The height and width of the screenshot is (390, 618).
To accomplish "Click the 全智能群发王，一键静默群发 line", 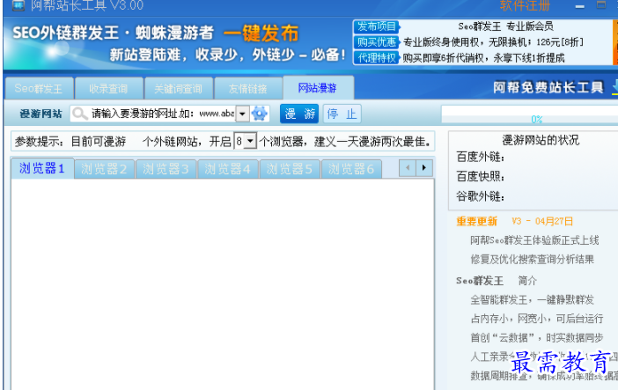I will 532,299.
